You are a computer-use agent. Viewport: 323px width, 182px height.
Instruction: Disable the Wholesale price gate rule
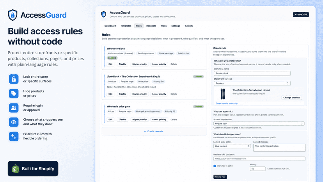click(122, 120)
